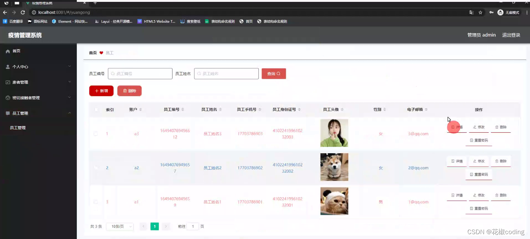
Task: Click the browser forward arrow
Action: 14,12
